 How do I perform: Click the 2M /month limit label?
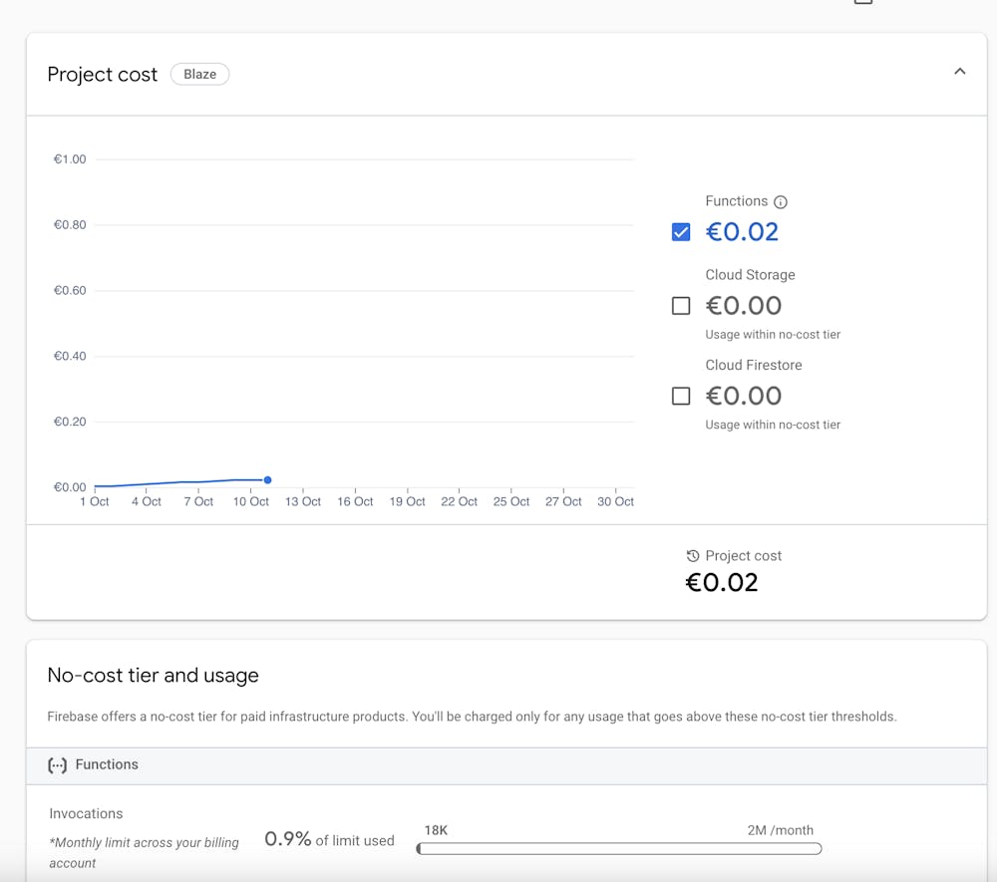coord(780,830)
